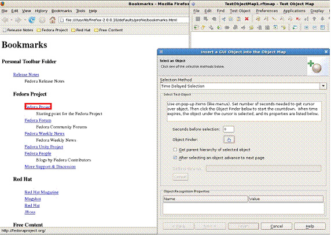This screenshot has height=235, width=331.
Task: Click red X delete icon in Object Map
Action: pyautogui.click(x=247, y=19)
